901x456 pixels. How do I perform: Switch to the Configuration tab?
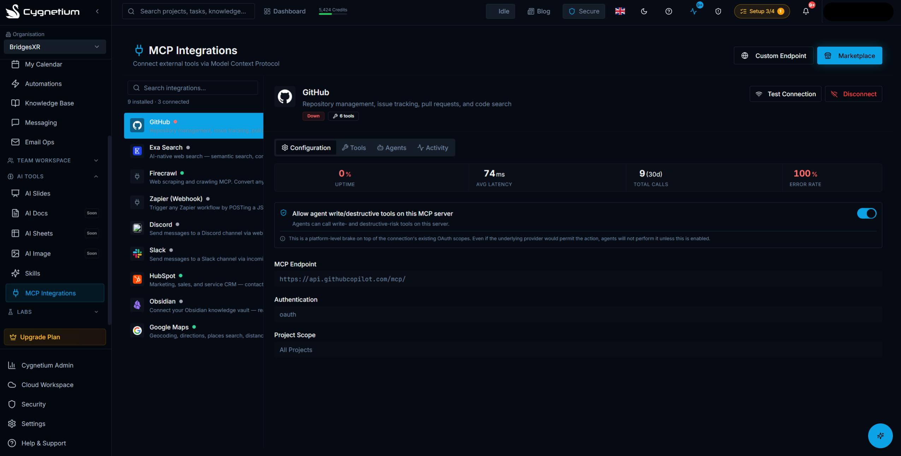click(306, 148)
